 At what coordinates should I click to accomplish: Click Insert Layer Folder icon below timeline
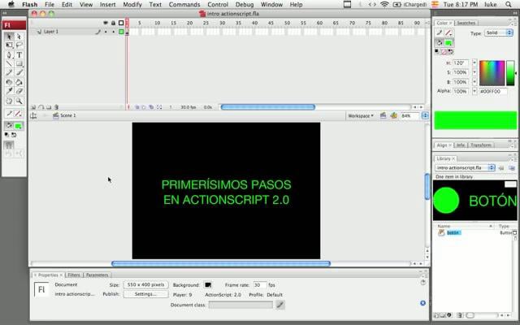pos(49,107)
